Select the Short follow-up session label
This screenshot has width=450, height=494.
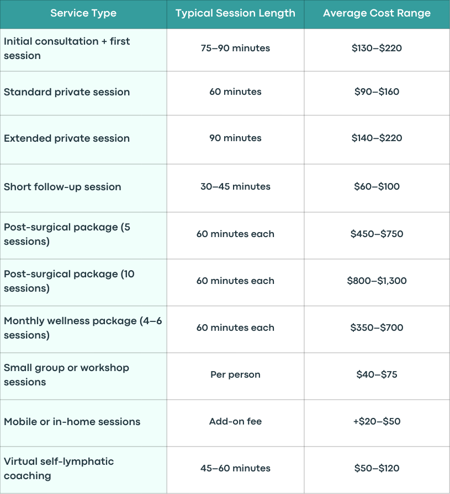tap(83, 188)
